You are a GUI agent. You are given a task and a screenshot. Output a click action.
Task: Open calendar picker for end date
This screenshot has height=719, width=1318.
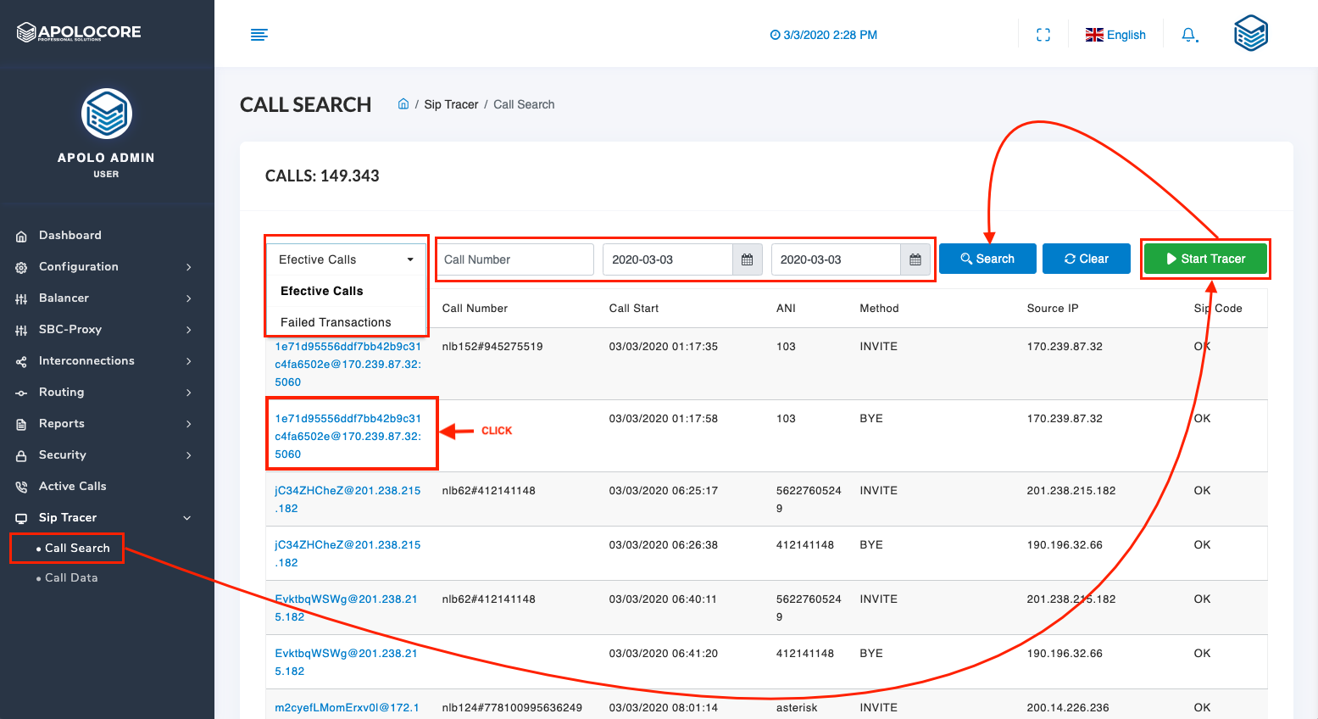[915, 259]
